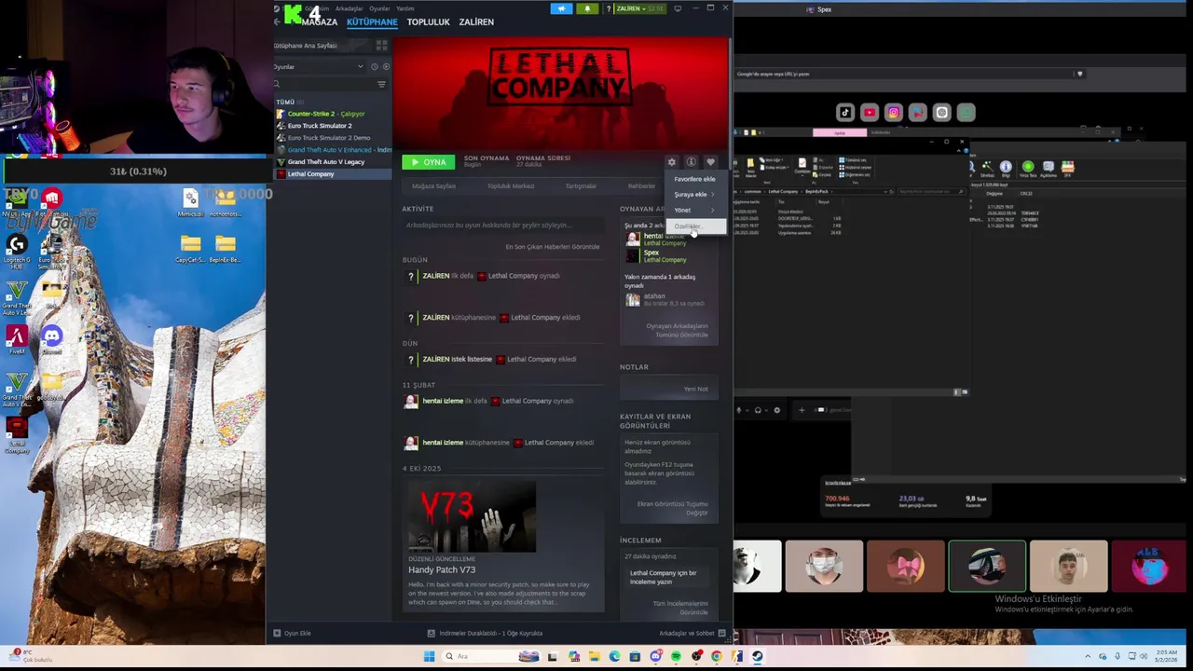Image resolution: width=1193 pixels, height=671 pixels.
Task: Select Grand Theft Auto V Legacy
Action: (326, 162)
